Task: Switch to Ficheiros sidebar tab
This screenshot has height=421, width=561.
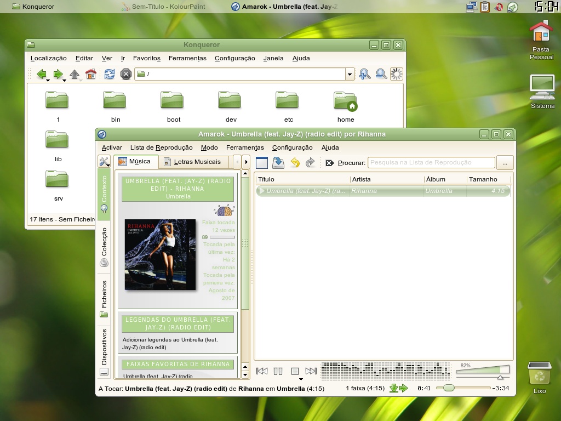Action: coord(104,299)
